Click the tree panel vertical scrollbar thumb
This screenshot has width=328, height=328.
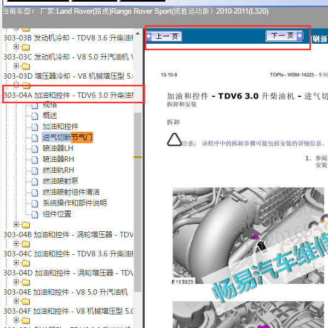(137, 202)
